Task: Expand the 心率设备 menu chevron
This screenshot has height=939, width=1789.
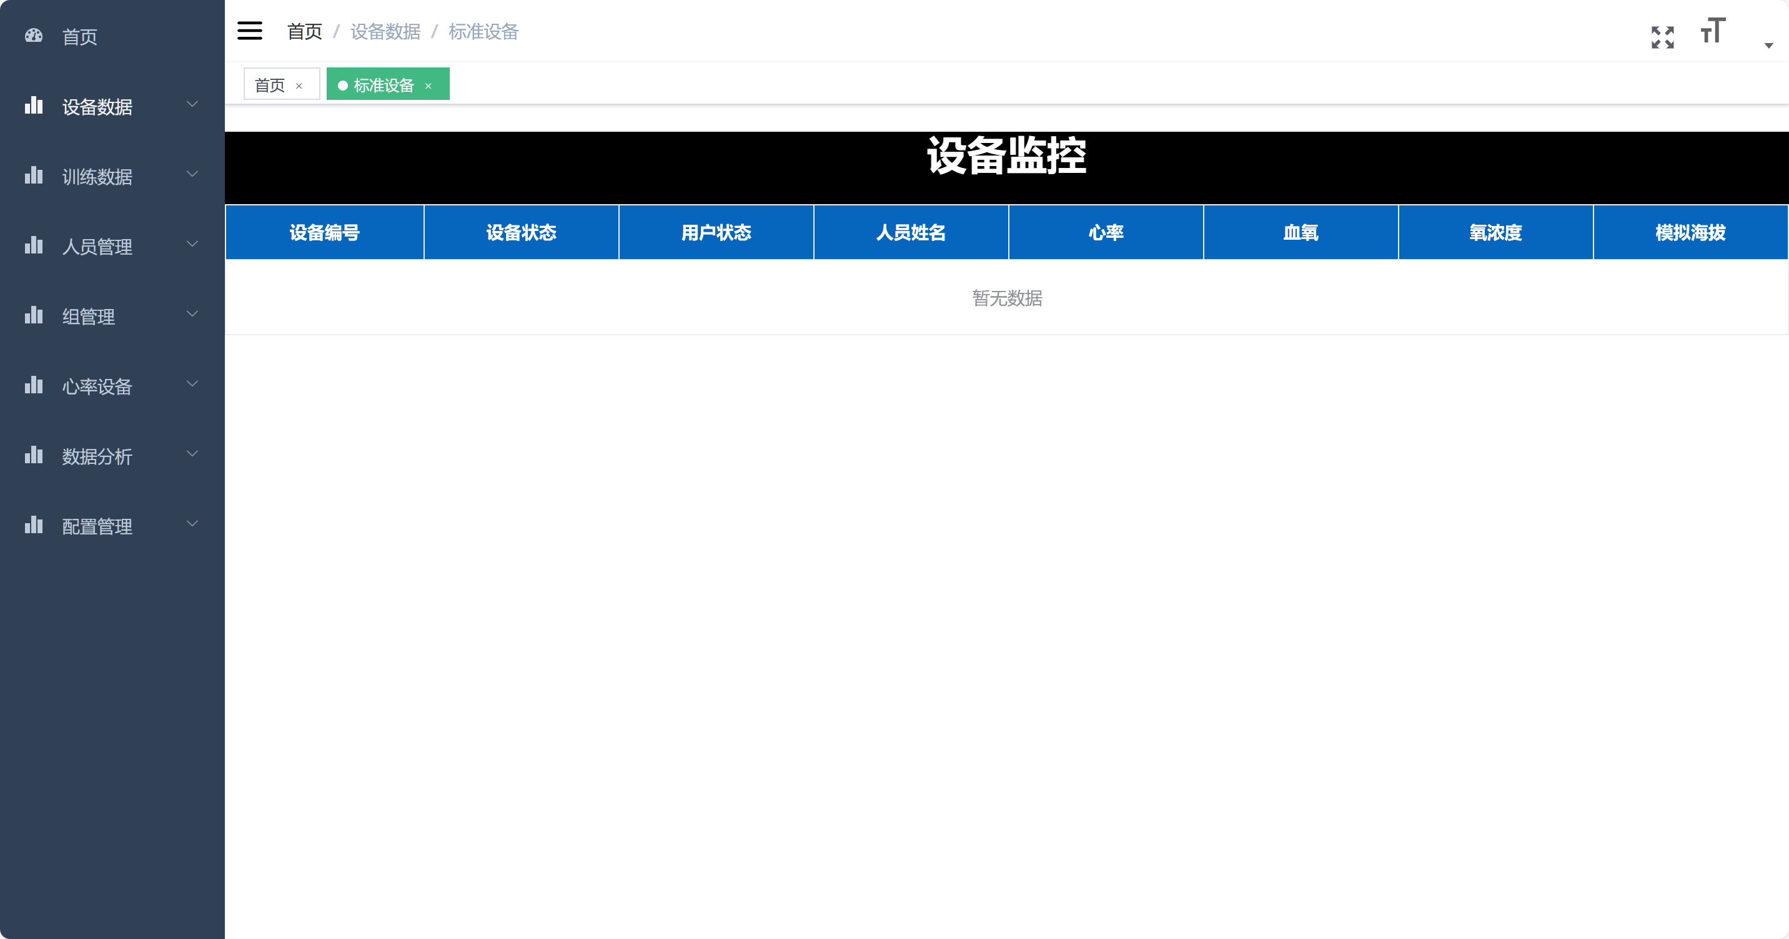Action: click(x=192, y=385)
